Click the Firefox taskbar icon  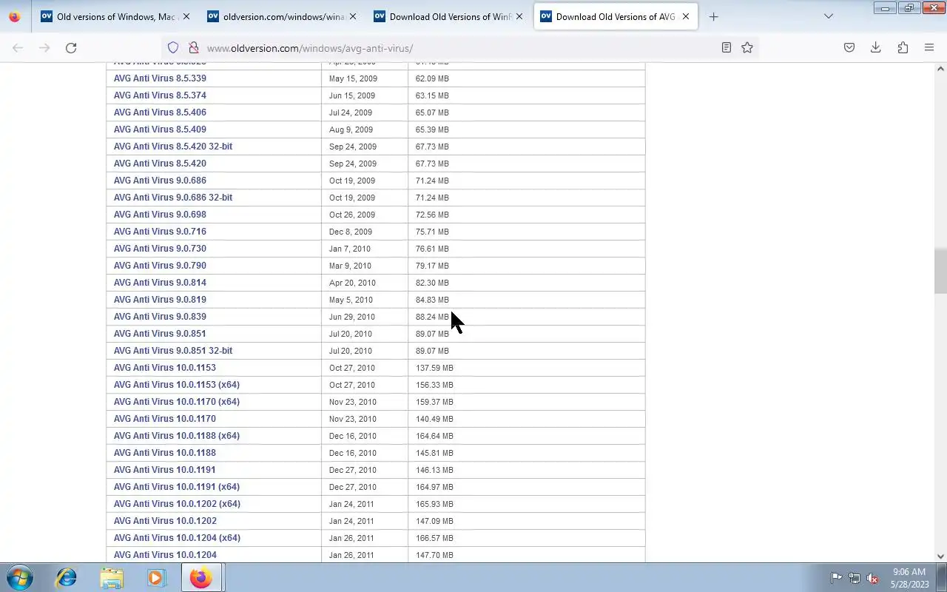pyautogui.click(x=201, y=577)
